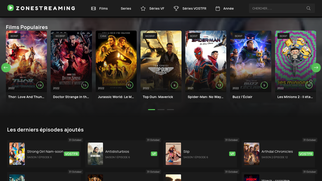Click the rating circle on Top Gun poster

point(174,85)
